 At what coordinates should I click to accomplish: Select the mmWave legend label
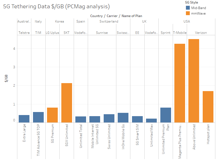(198, 13)
